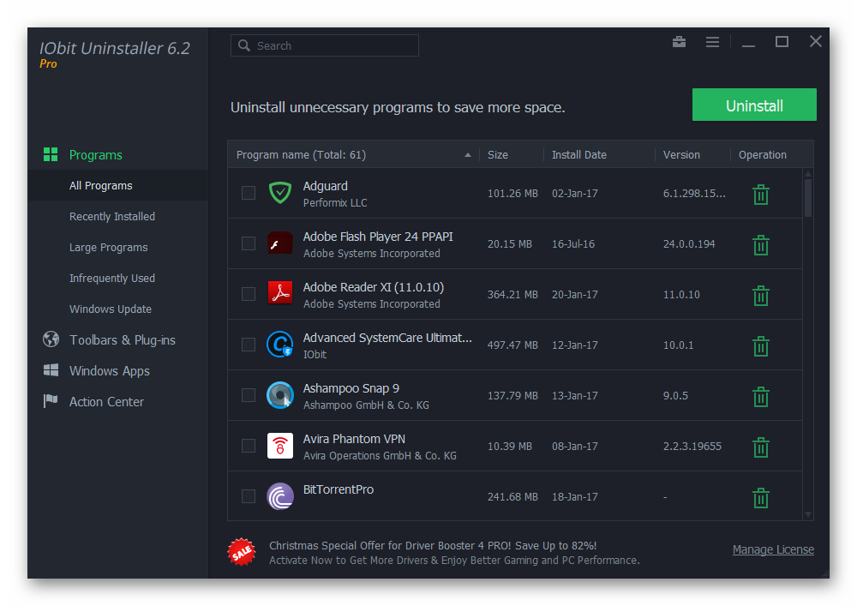Click the green Uninstall button

tap(754, 105)
